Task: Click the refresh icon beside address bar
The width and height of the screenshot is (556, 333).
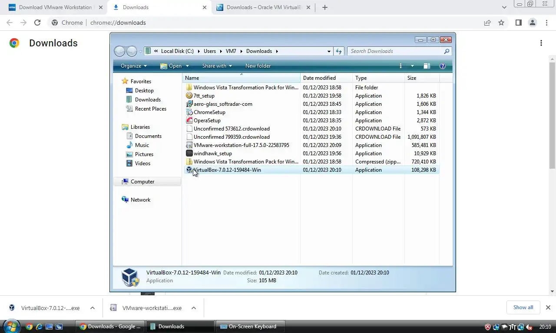Action: [x=339, y=51]
